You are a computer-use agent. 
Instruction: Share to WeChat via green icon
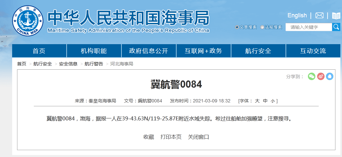pos(311,76)
